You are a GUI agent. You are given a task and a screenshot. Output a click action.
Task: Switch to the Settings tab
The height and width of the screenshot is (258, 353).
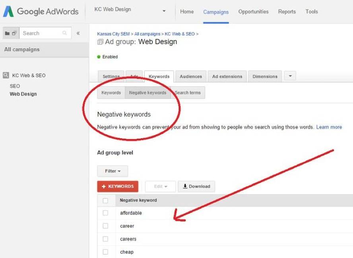tap(111, 76)
